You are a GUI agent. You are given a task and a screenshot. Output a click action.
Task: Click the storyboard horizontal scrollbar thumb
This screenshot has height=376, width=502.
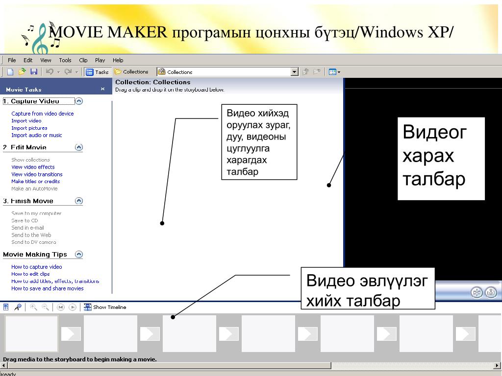[x=169, y=365]
